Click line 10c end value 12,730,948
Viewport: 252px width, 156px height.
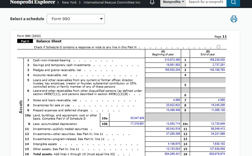click(x=218, y=123)
